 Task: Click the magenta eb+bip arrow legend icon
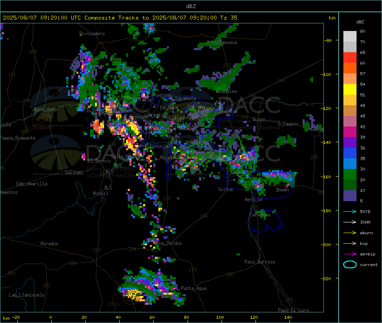350,254
